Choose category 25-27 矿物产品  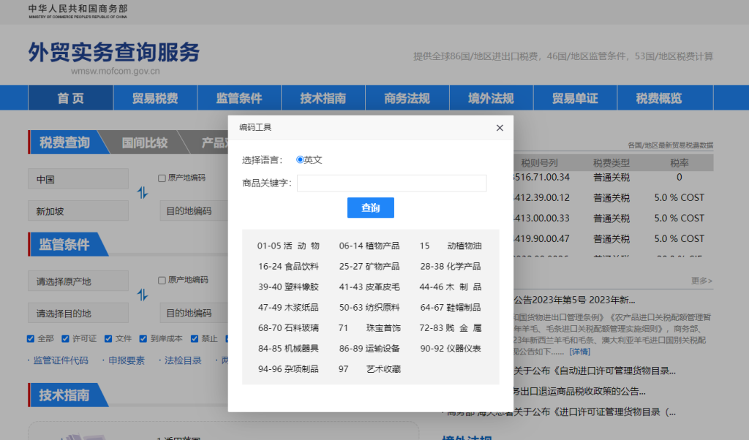pyautogui.click(x=369, y=266)
